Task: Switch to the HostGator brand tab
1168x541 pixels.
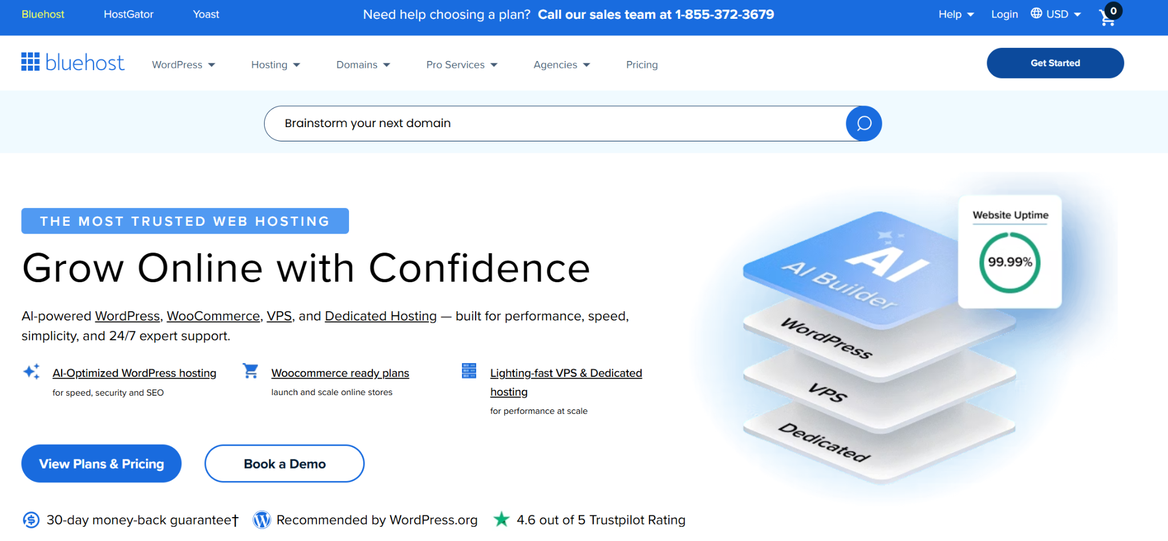Action: (x=128, y=14)
